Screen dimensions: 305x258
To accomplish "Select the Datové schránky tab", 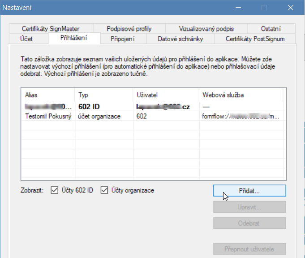I will point(180,39).
